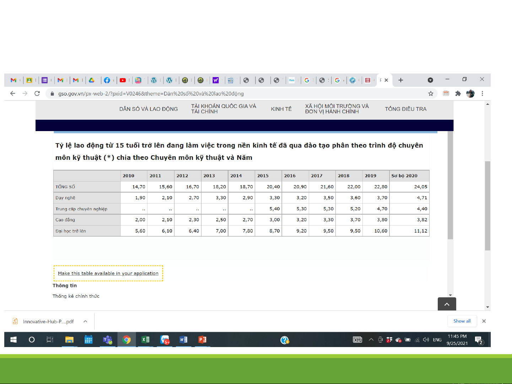Open the Facebook tab
Screen dimensions: 512x384
pos(107,80)
